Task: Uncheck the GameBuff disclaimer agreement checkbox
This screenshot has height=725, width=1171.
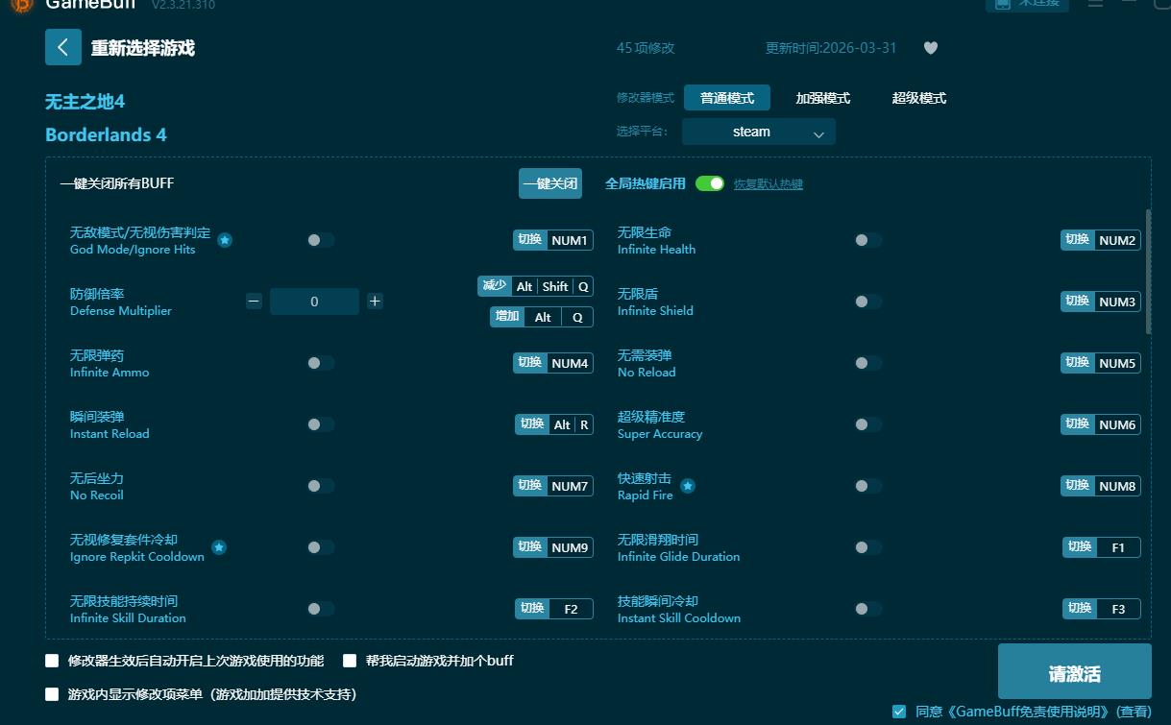Action: 899,712
